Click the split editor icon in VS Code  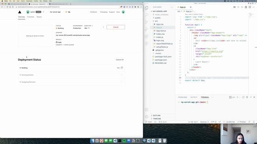pos(250,7)
